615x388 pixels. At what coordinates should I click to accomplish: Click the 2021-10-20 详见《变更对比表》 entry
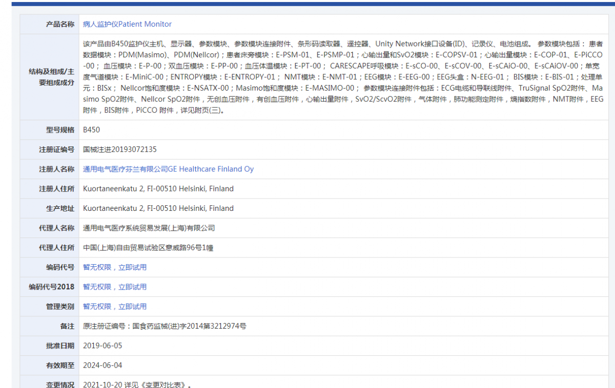click(x=137, y=384)
